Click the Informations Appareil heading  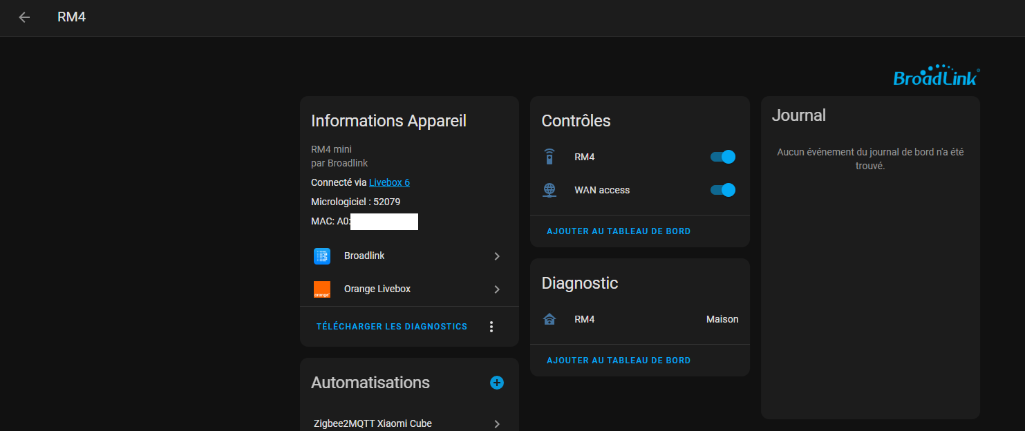tap(388, 121)
